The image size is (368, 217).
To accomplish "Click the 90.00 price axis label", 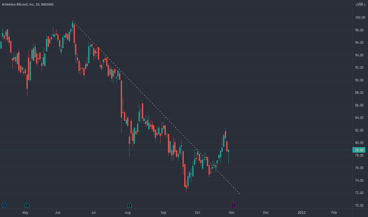I will coord(359,80).
